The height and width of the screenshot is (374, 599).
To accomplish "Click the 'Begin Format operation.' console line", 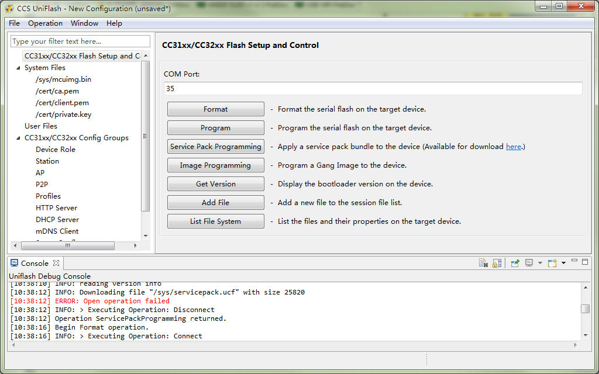I will point(80,327).
